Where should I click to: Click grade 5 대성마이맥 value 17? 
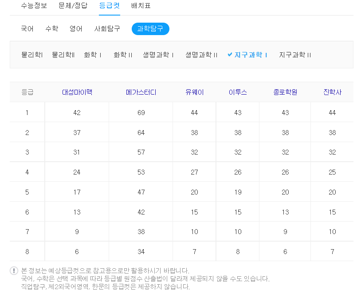tap(77, 192)
